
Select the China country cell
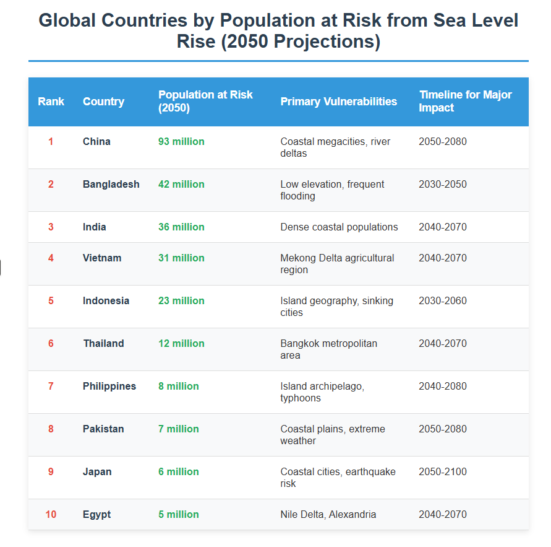[96, 142]
